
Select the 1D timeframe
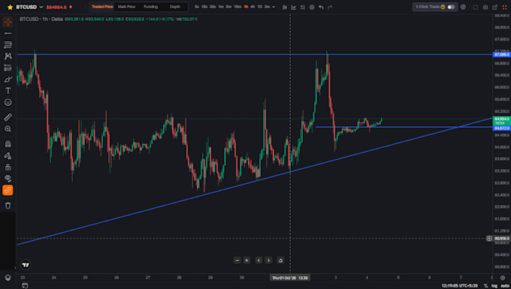pyautogui.click(x=260, y=7)
